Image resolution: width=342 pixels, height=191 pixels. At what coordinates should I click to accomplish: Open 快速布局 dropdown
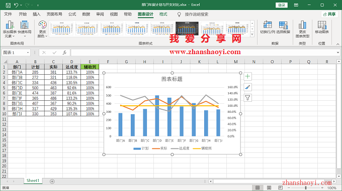(25, 29)
